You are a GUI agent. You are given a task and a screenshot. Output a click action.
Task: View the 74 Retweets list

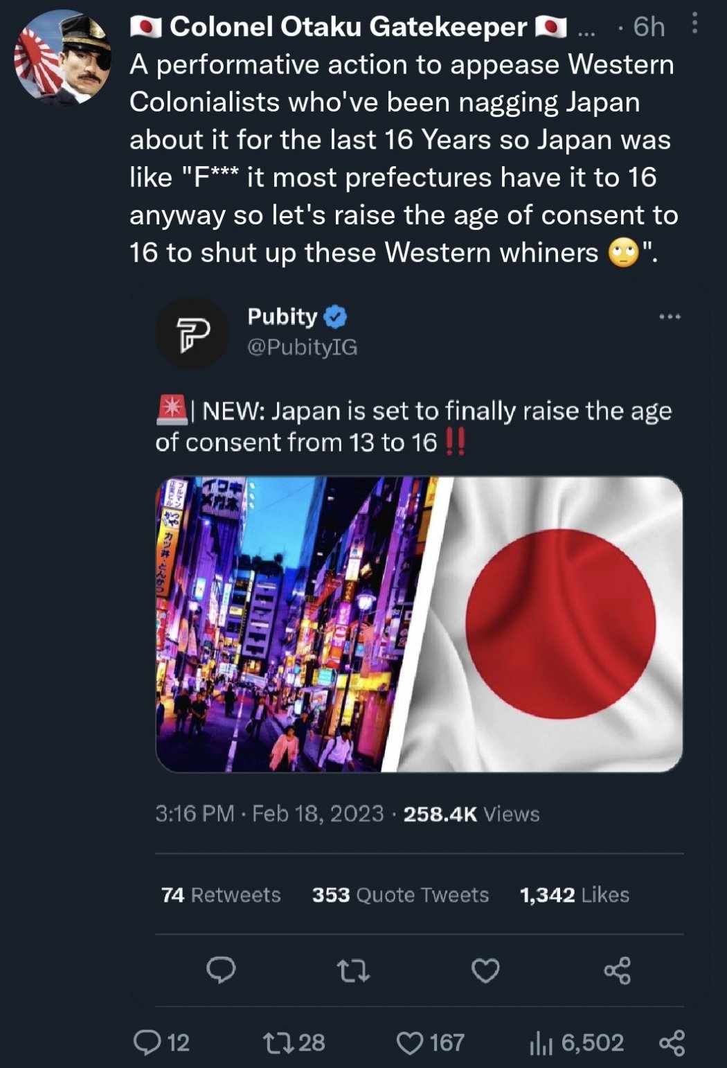click(x=221, y=895)
